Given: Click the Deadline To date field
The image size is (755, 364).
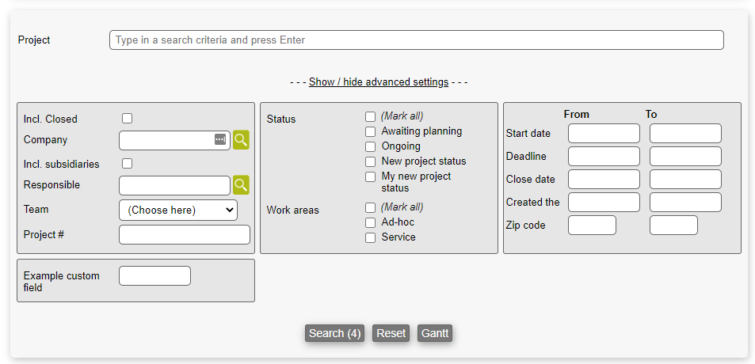Looking at the screenshot, I should click(685, 157).
